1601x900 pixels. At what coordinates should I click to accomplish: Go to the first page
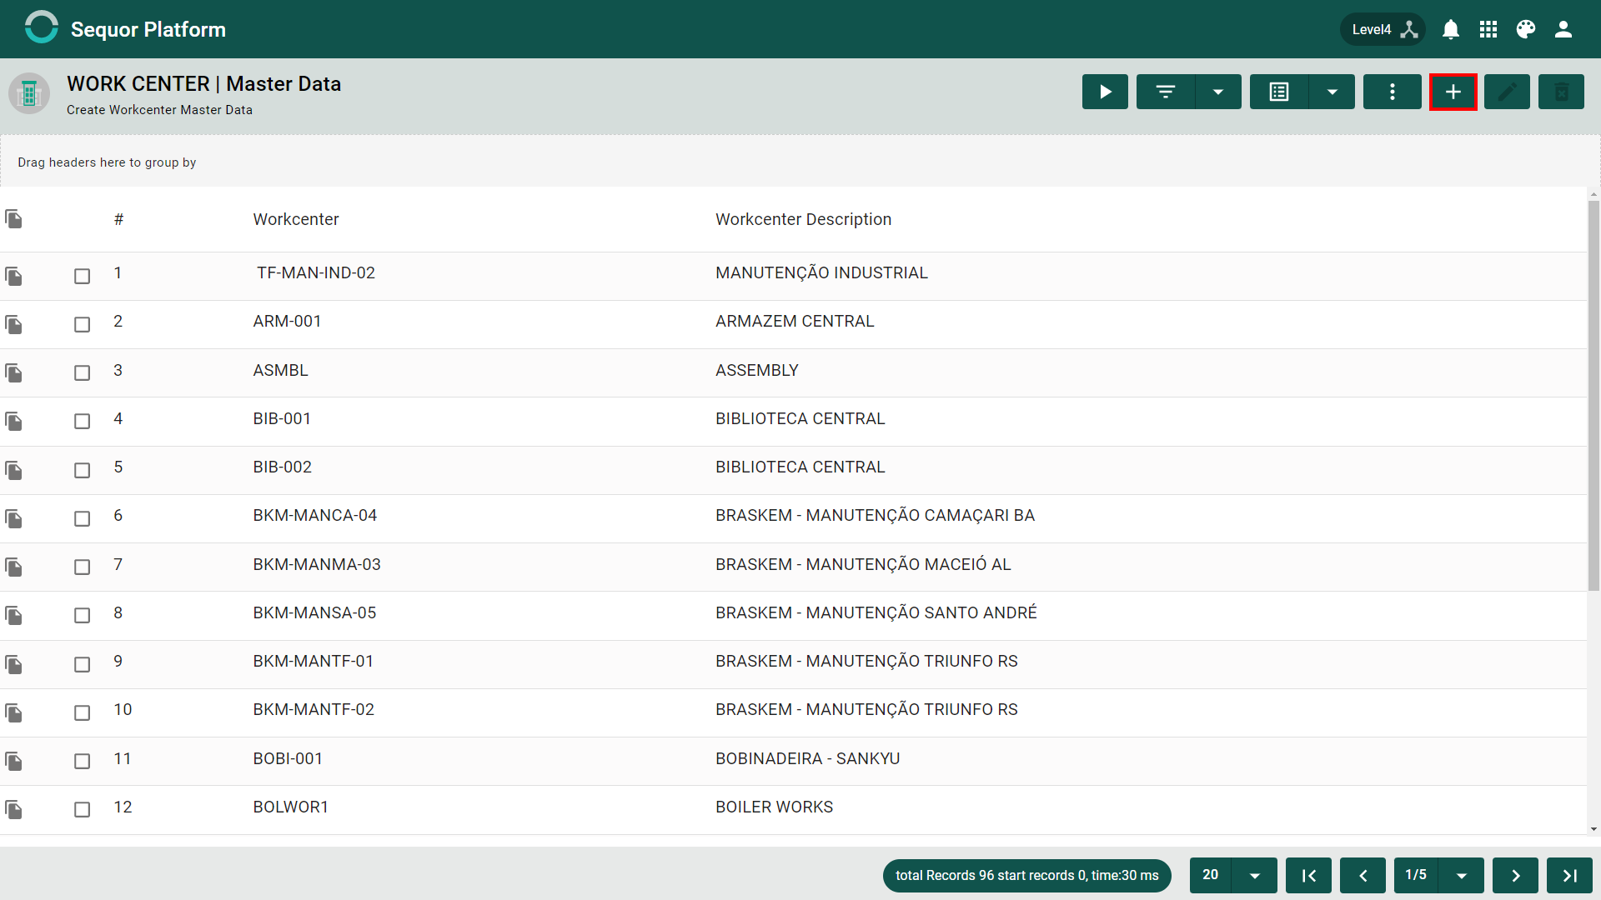click(x=1308, y=875)
